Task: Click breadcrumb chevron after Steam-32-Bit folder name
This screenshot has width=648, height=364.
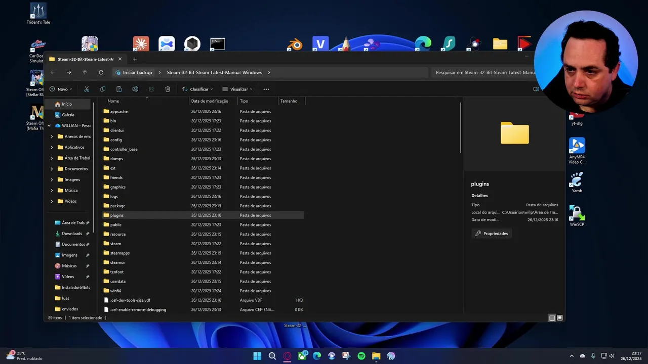Action: [269, 72]
